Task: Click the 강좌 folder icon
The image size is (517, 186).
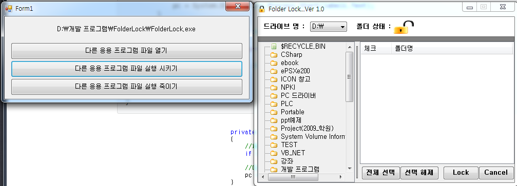Action: point(274,161)
